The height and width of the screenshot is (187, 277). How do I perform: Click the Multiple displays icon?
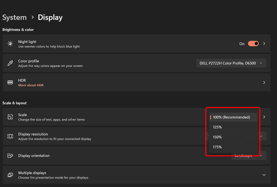coord(10,175)
